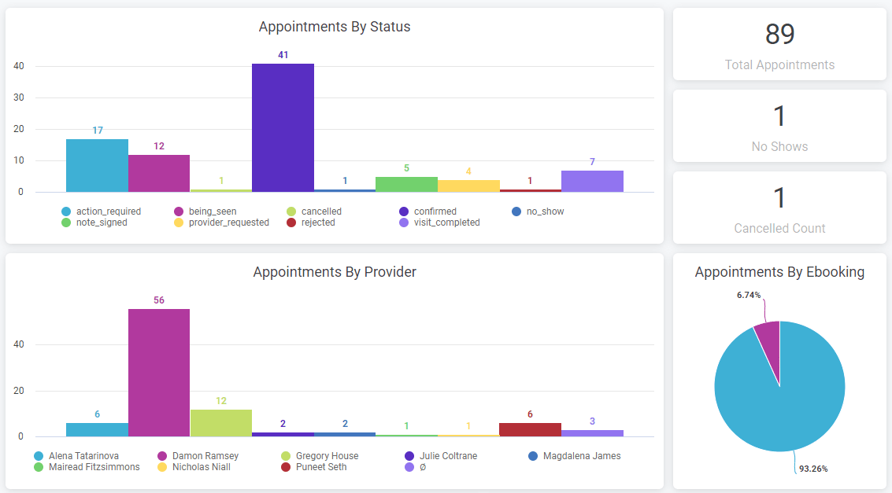892x493 pixels.
Task: Click the visit_completed bar showing 7
Action: pos(592,182)
